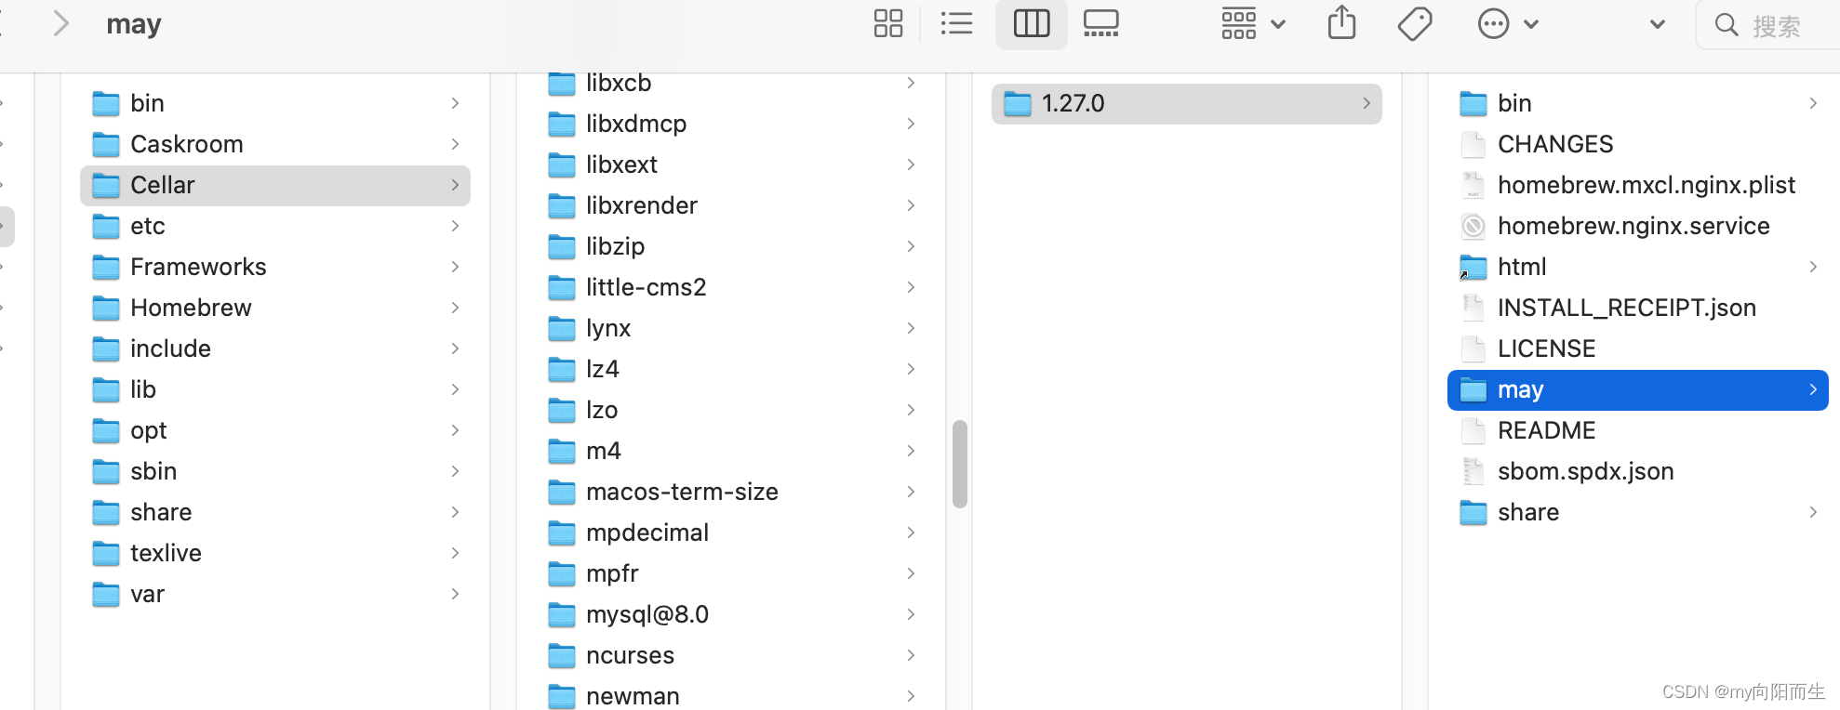Expand the Cellar folder chevron

[455, 185]
